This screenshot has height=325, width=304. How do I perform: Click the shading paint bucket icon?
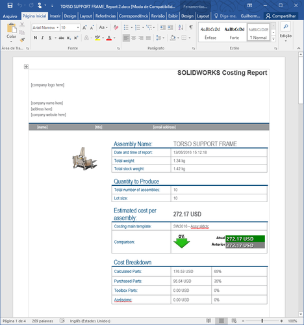point(173,38)
